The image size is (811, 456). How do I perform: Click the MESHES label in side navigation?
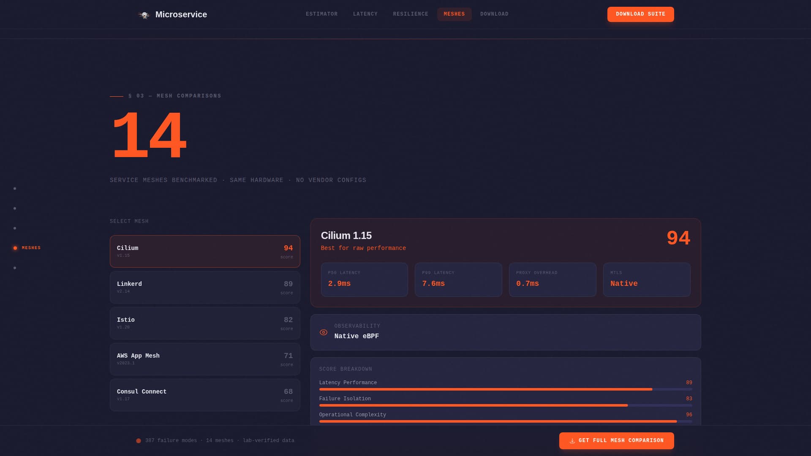tap(31, 248)
